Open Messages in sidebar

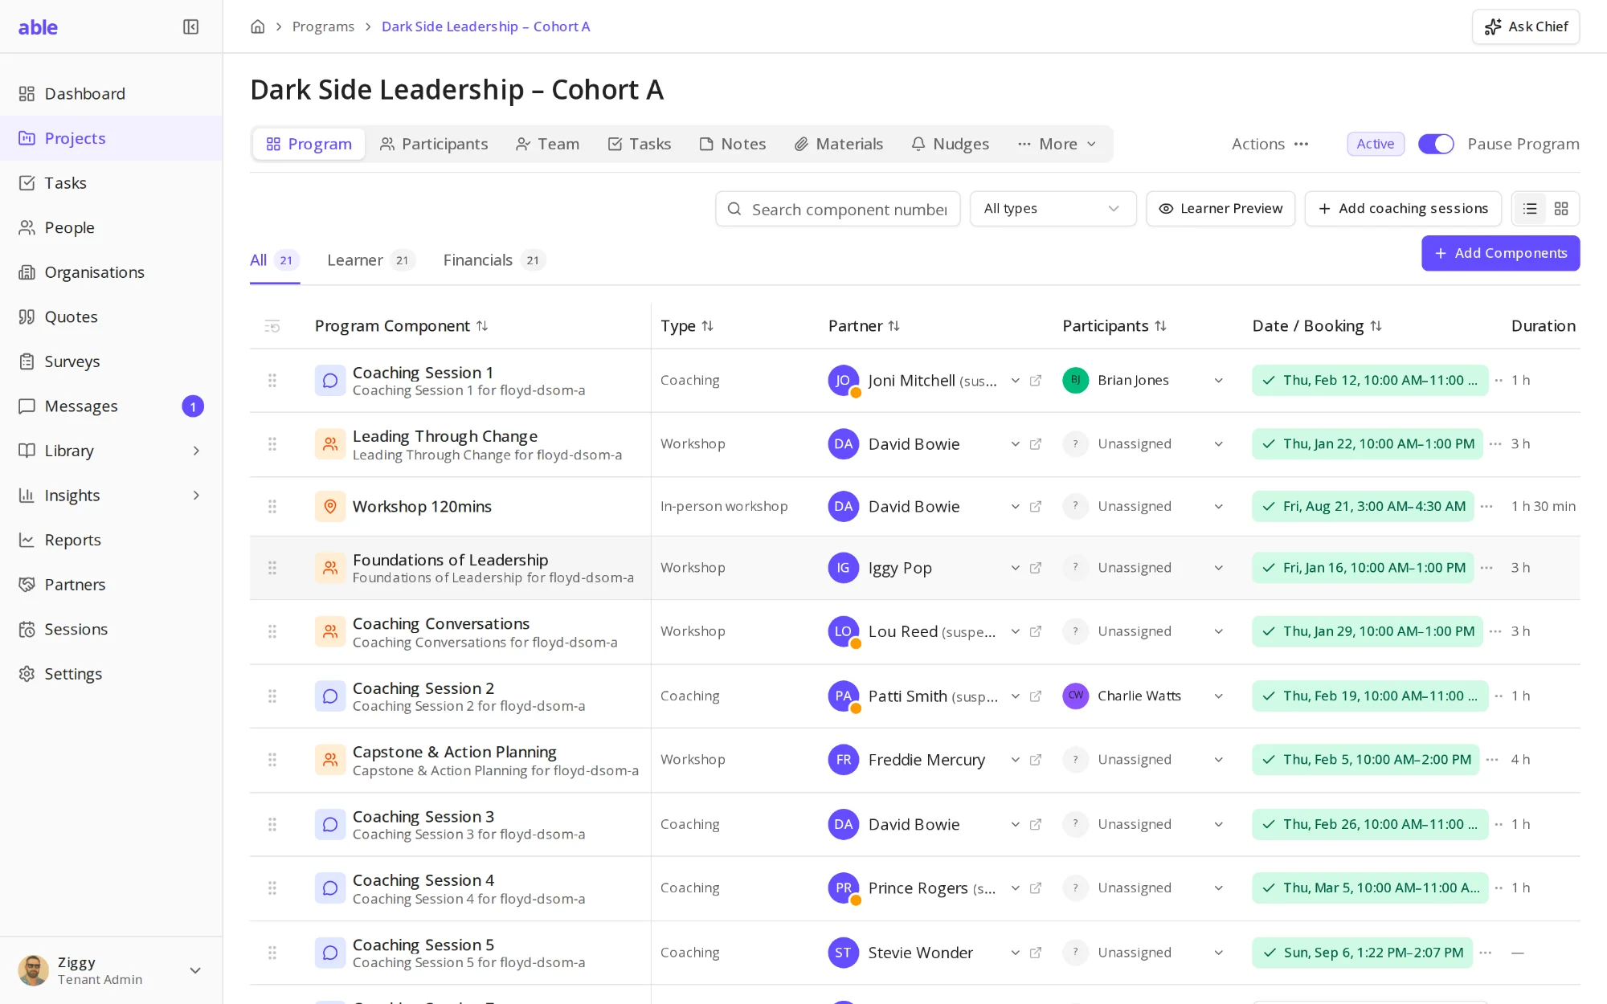pos(111,406)
